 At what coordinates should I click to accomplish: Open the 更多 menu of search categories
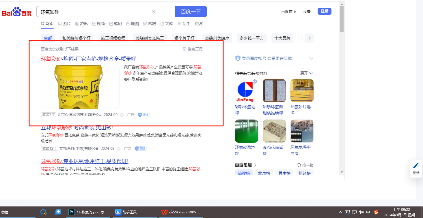click(x=199, y=24)
